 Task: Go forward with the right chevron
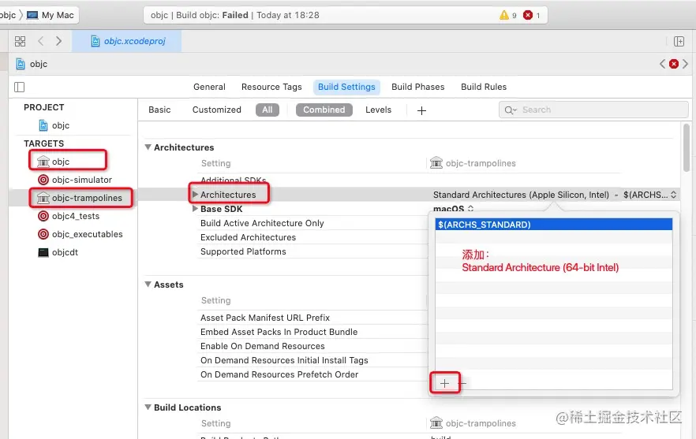coord(59,41)
